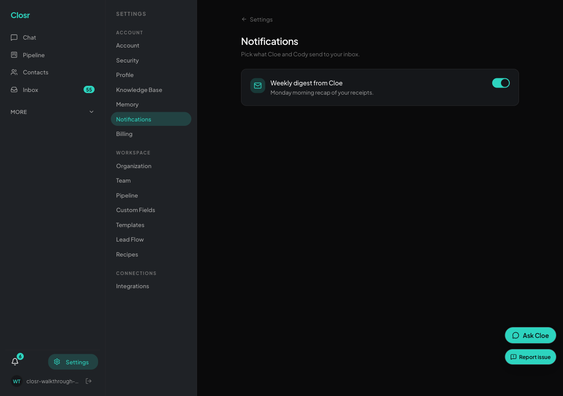Open Pipeline under Workspace settings
The height and width of the screenshot is (396, 563).
(151, 195)
